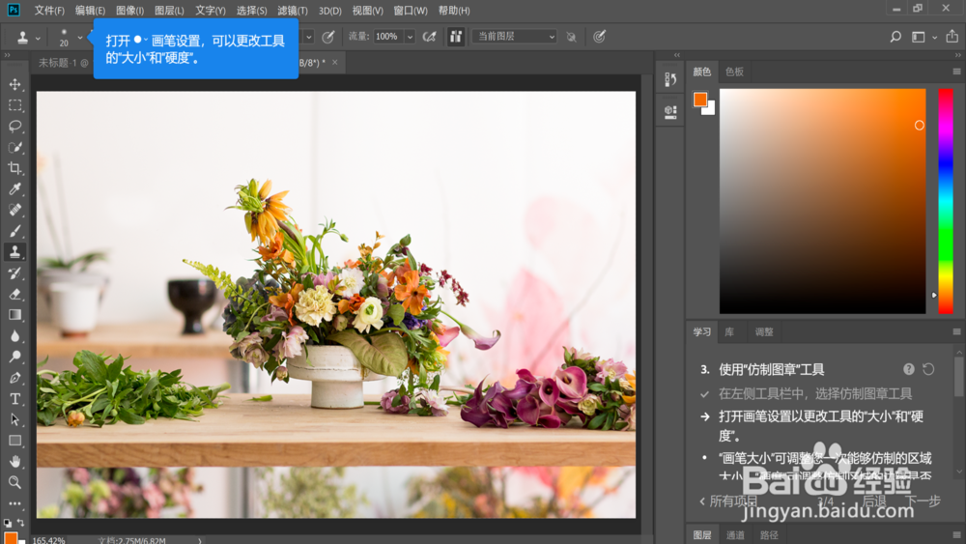The width and height of the screenshot is (966, 544).
Task: Select the Eyedropper tool
Action: (14, 189)
